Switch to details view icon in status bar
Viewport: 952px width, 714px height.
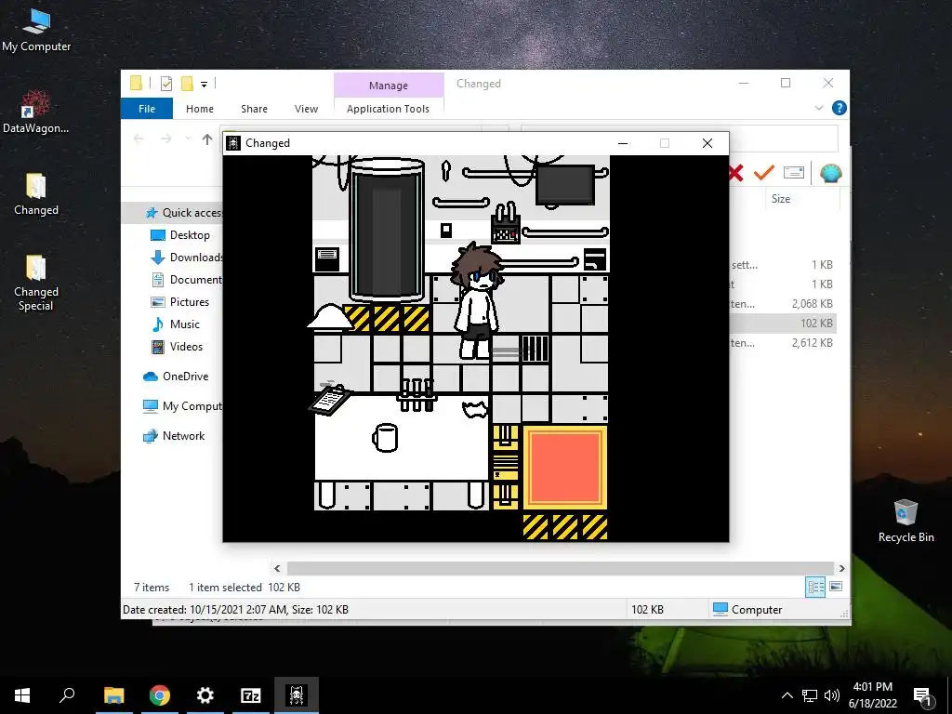(814, 587)
